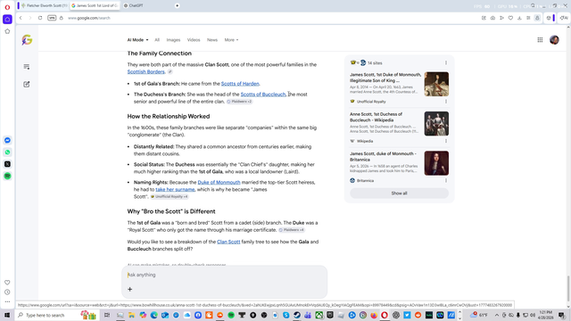Open more options for the Britannica source

pyautogui.click(x=446, y=180)
